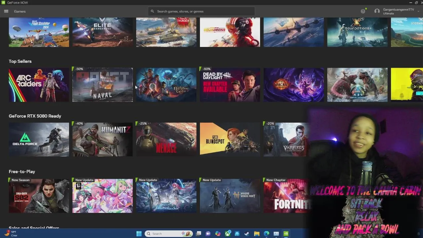Open the Rust Naval update tile
423x238 pixels.
(x=102, y=85)
